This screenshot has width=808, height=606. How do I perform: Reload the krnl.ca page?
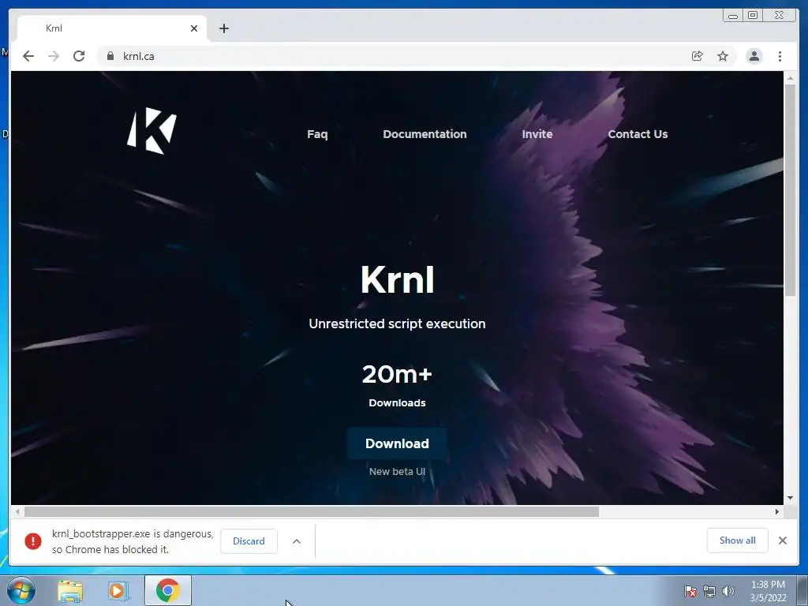(x=79, y=56)
